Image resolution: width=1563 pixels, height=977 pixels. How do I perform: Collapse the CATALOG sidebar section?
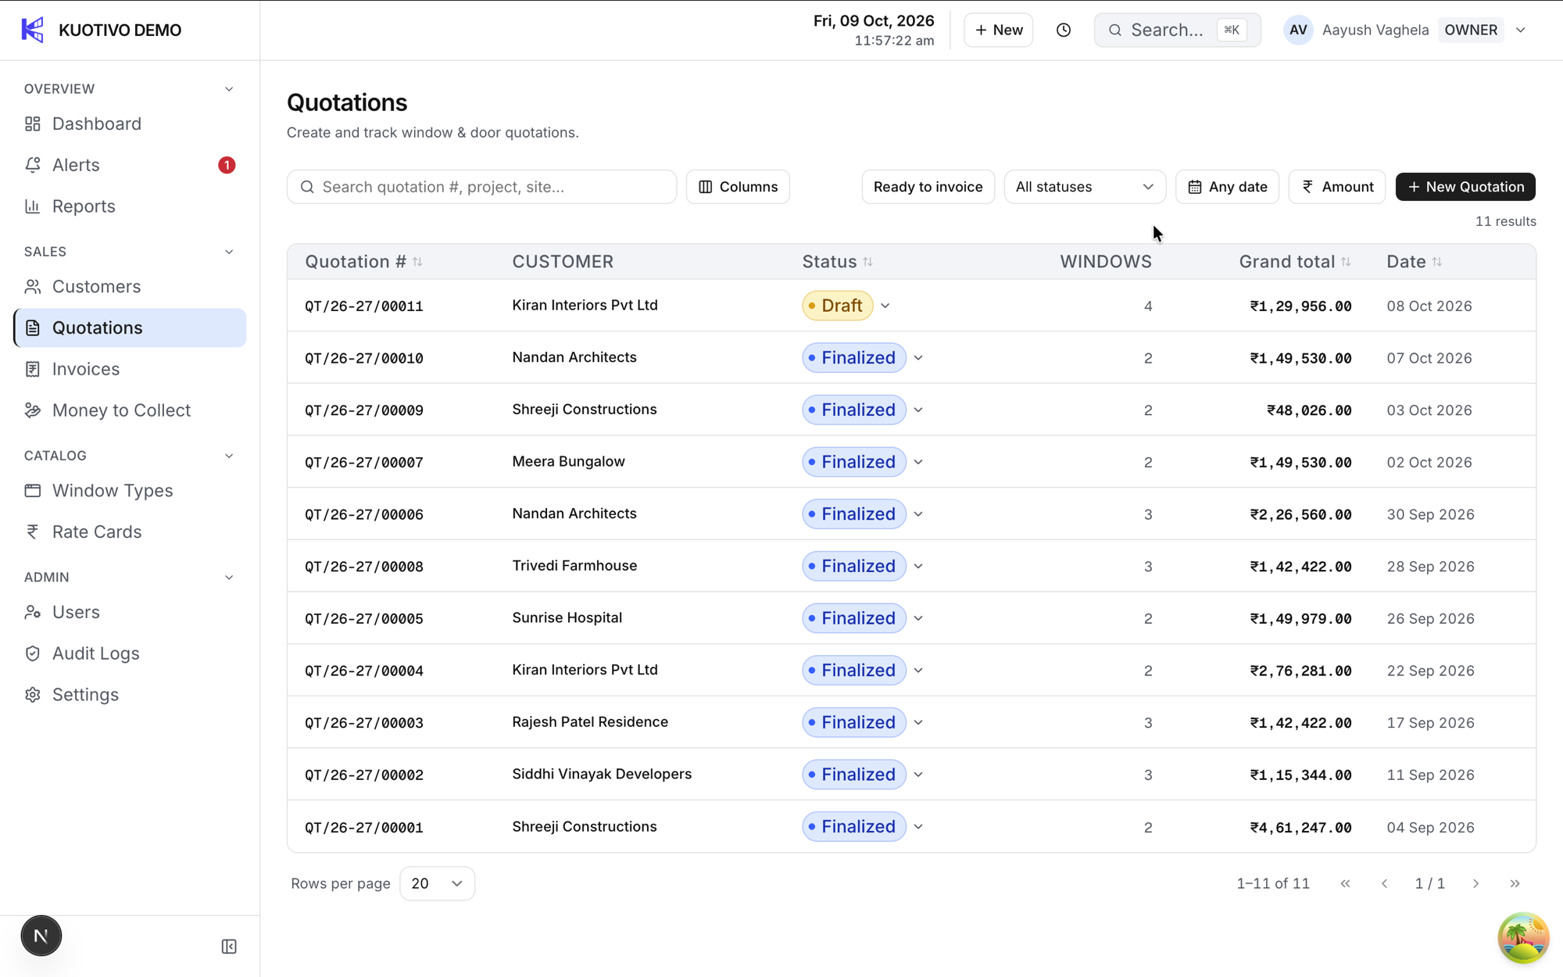pyautogui.click(x=229, y=456)
